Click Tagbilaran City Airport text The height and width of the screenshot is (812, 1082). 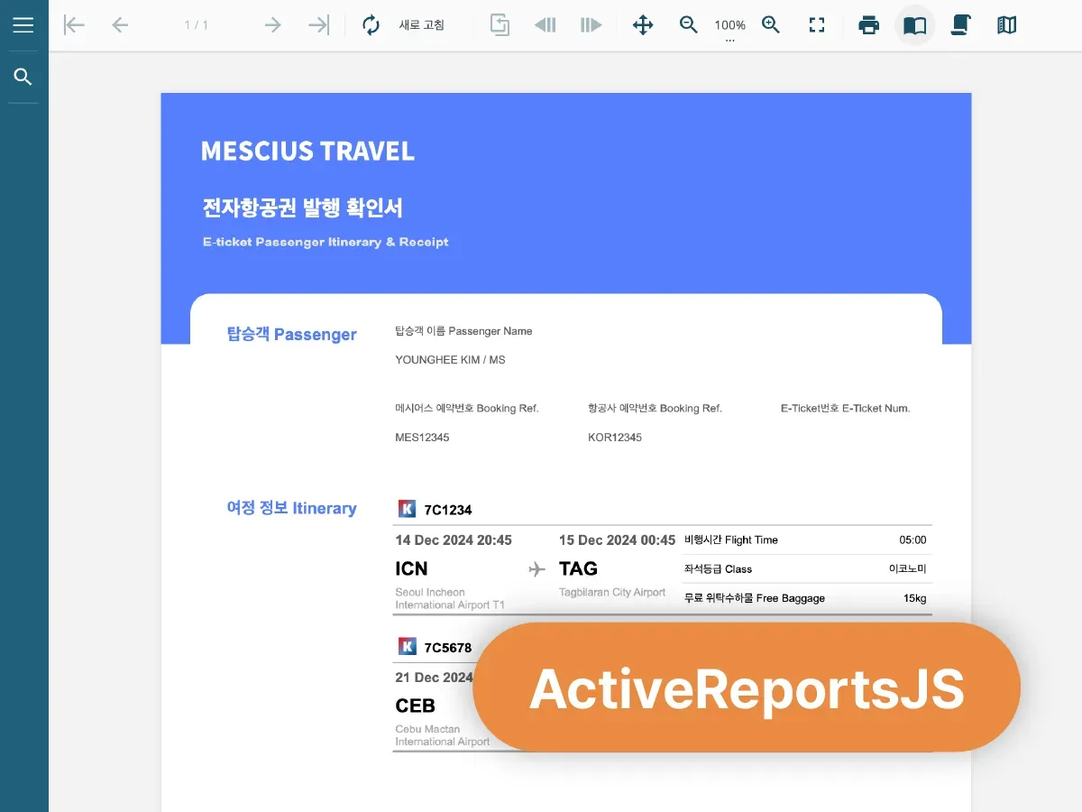(x=612, y=593)
